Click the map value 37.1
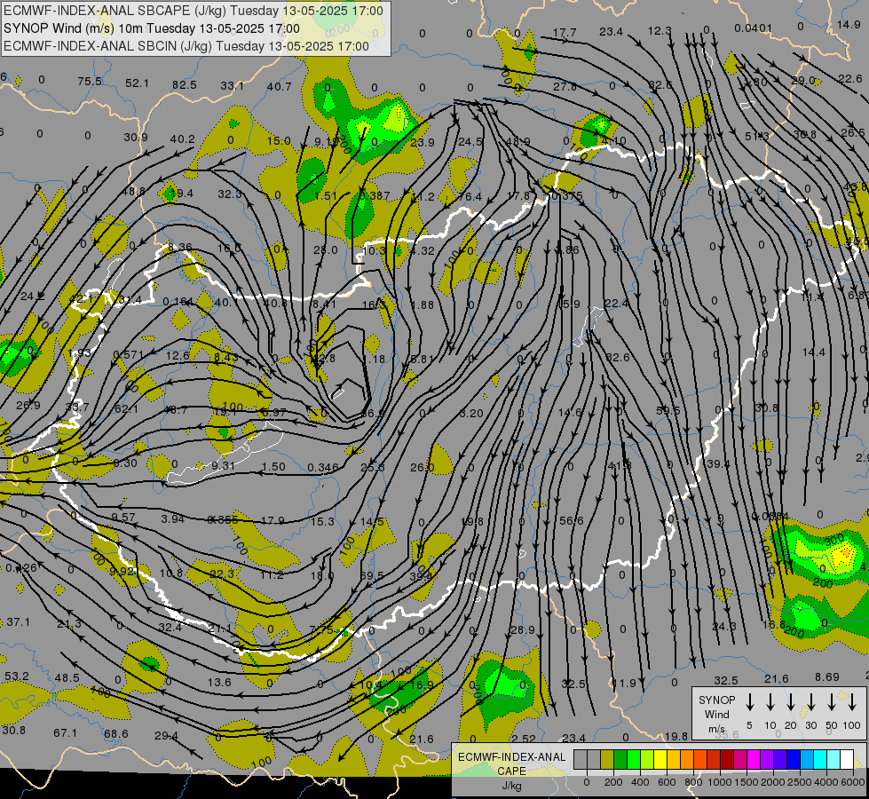The image size is (869, 799). [x=19, y=622]
